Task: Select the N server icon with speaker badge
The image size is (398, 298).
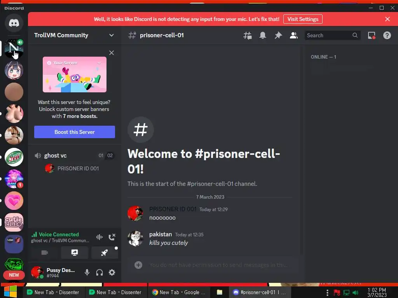Action: pyautogui.click(x=14, y=48)
